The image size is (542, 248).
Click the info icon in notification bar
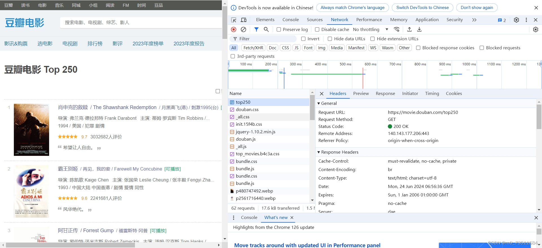pyautogui.click(x=233, y=8)
